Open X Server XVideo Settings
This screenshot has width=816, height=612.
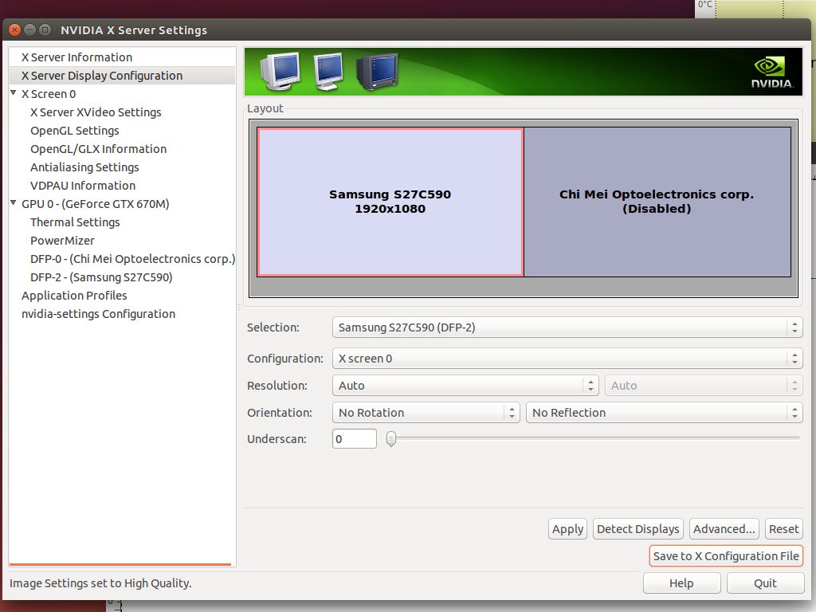[x=96, y=112]
